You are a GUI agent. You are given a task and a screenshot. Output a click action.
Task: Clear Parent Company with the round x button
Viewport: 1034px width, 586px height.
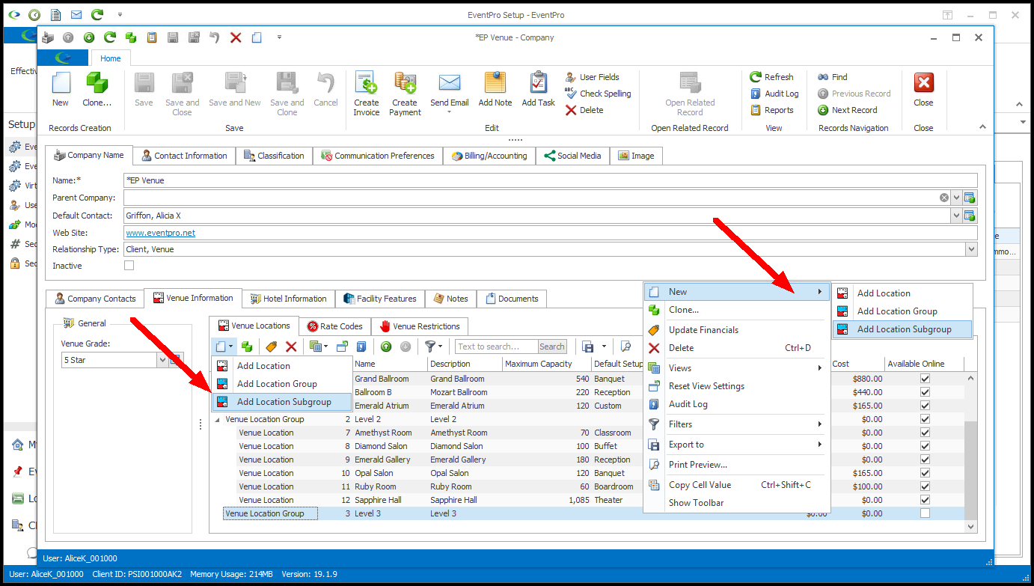944,198
